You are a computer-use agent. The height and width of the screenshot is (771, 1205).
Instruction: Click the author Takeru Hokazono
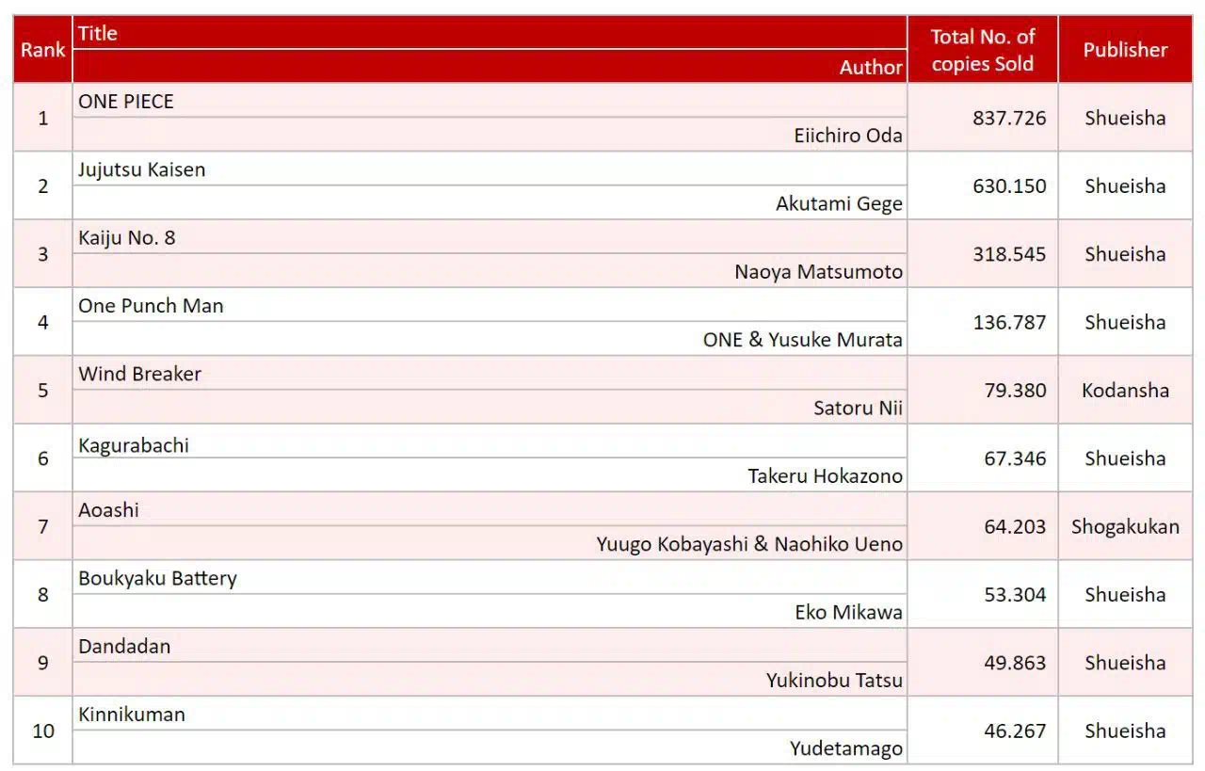pyautogui.click(x=826, y=476)
